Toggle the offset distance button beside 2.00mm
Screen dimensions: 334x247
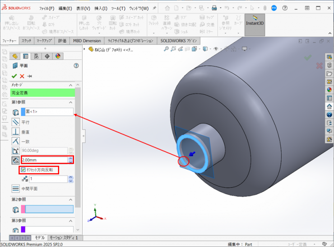[16, 160]
